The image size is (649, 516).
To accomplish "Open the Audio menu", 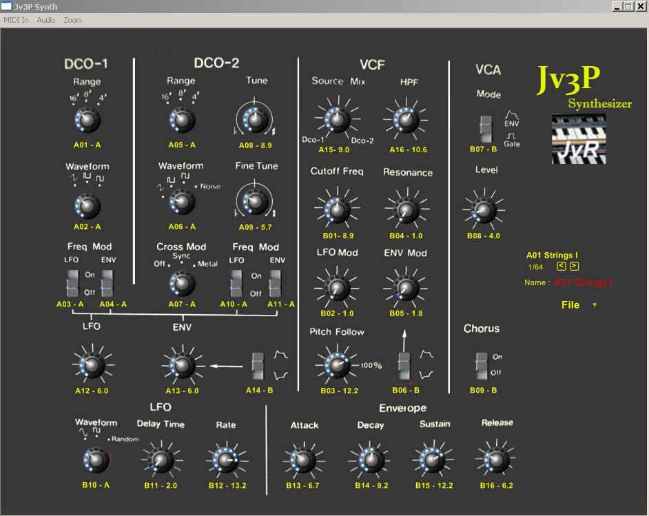I will tap(46, 20).
